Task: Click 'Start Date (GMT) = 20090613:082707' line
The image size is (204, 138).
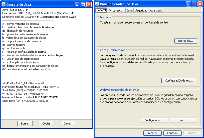Action: [25, 90]
